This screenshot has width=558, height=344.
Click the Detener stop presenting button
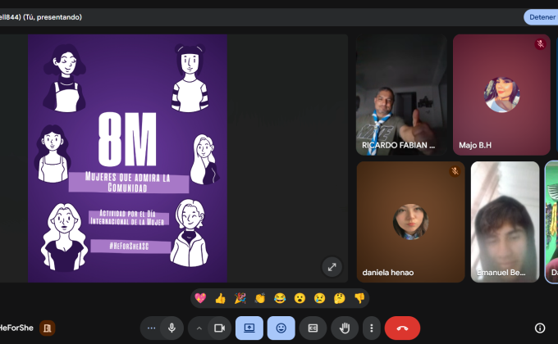point(541,16)
